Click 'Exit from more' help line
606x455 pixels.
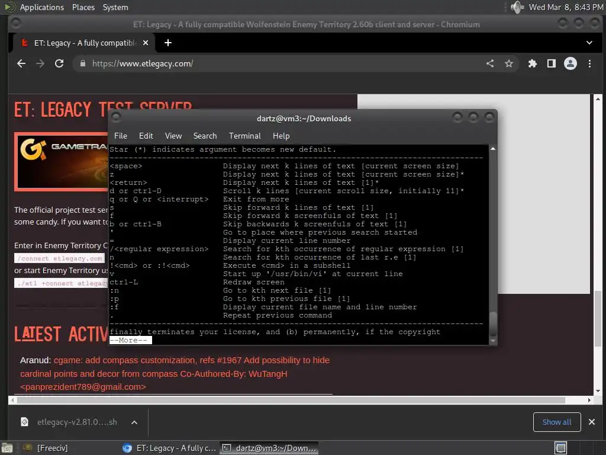pyautogui.click(x=256, y=199)
